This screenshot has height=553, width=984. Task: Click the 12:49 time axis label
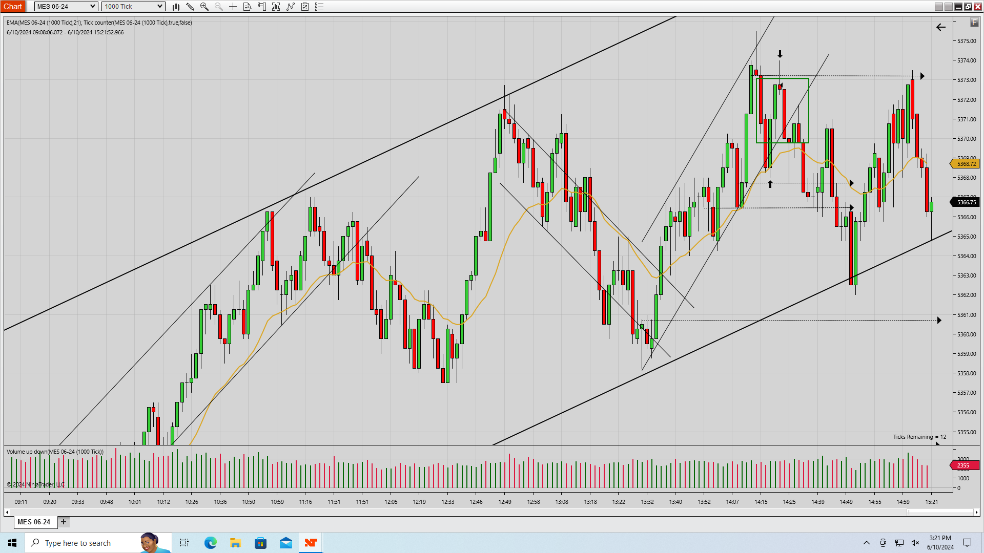pos(505,502)
